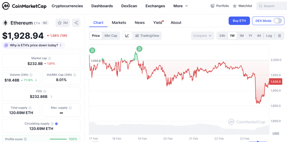This screenshot has width=287, height=142.
Task: Enable Log scale on chart
Action: (x=269, y=36)
